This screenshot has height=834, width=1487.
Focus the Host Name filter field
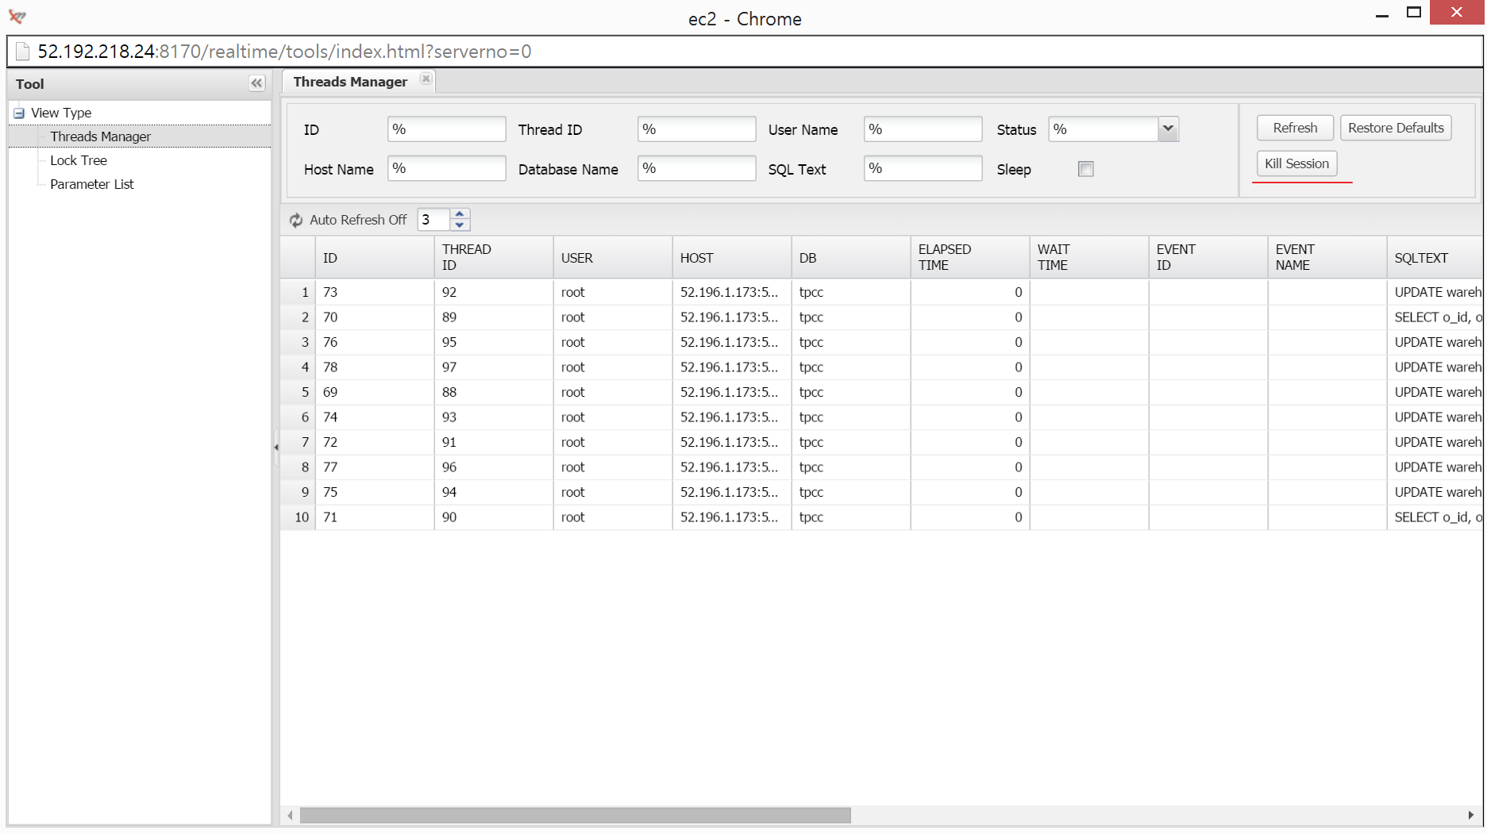(x=446, y=168)
